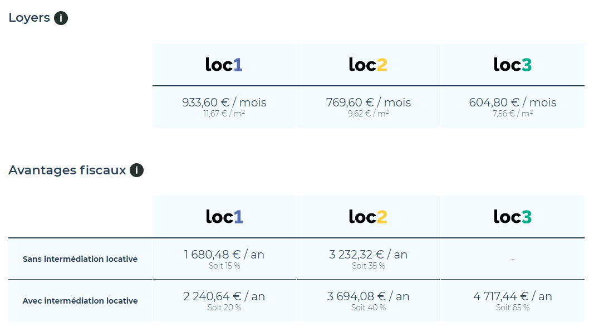Select the loc1 logo in Loyers table
Screen dimensions: 589x327
(x=224, y=65)
